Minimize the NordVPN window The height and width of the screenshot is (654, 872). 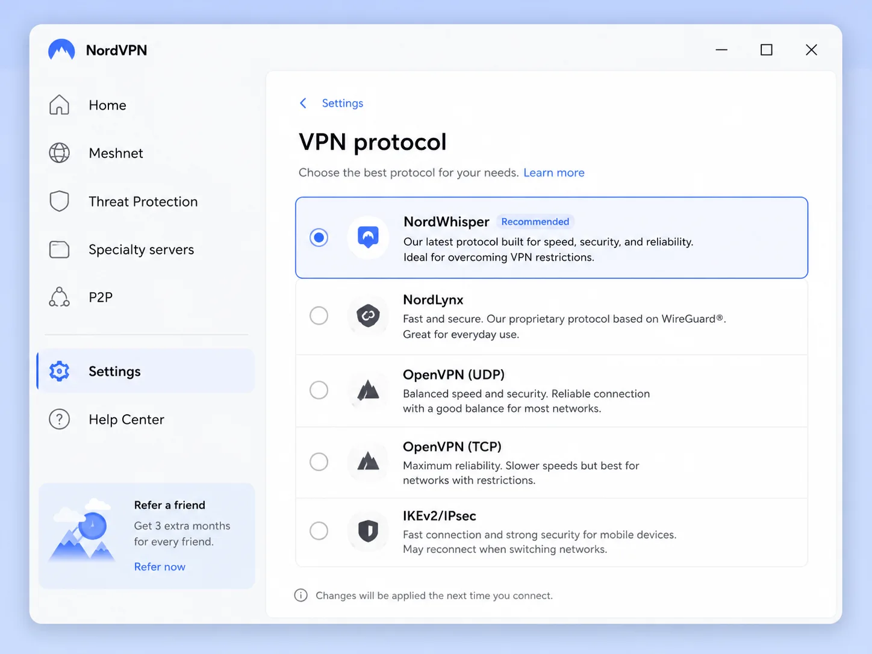721,50
